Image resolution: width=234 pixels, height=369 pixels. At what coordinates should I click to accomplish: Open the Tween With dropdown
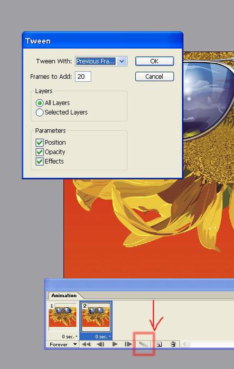(x=121, y=61)
